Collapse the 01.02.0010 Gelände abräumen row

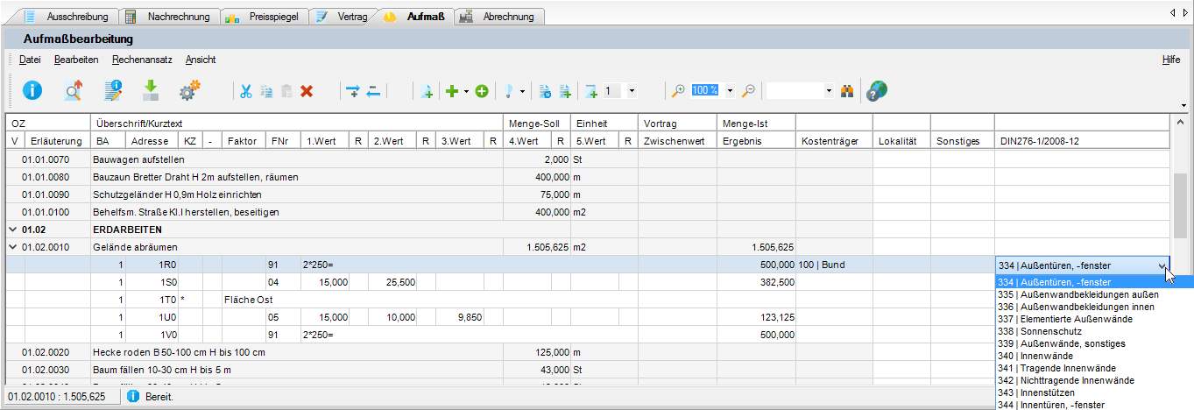coord(12,247)
